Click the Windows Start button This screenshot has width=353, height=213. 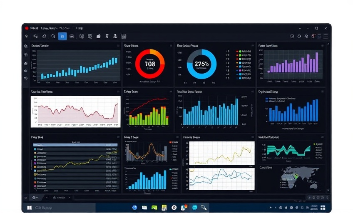(x=30, y=207)
